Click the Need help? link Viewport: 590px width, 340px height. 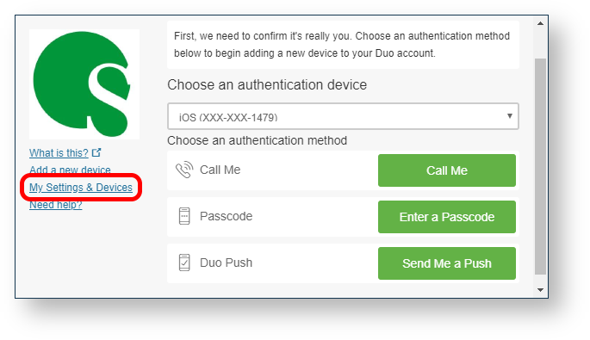tap(56, 205)
